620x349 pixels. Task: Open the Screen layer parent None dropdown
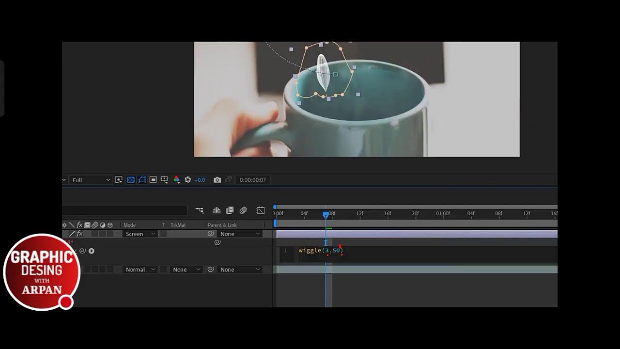coord(240,234)
